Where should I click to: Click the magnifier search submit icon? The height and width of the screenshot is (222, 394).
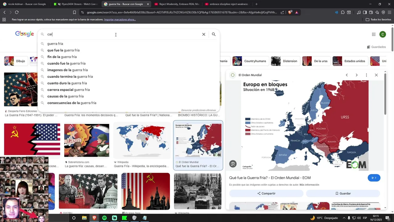coord(214,35)
